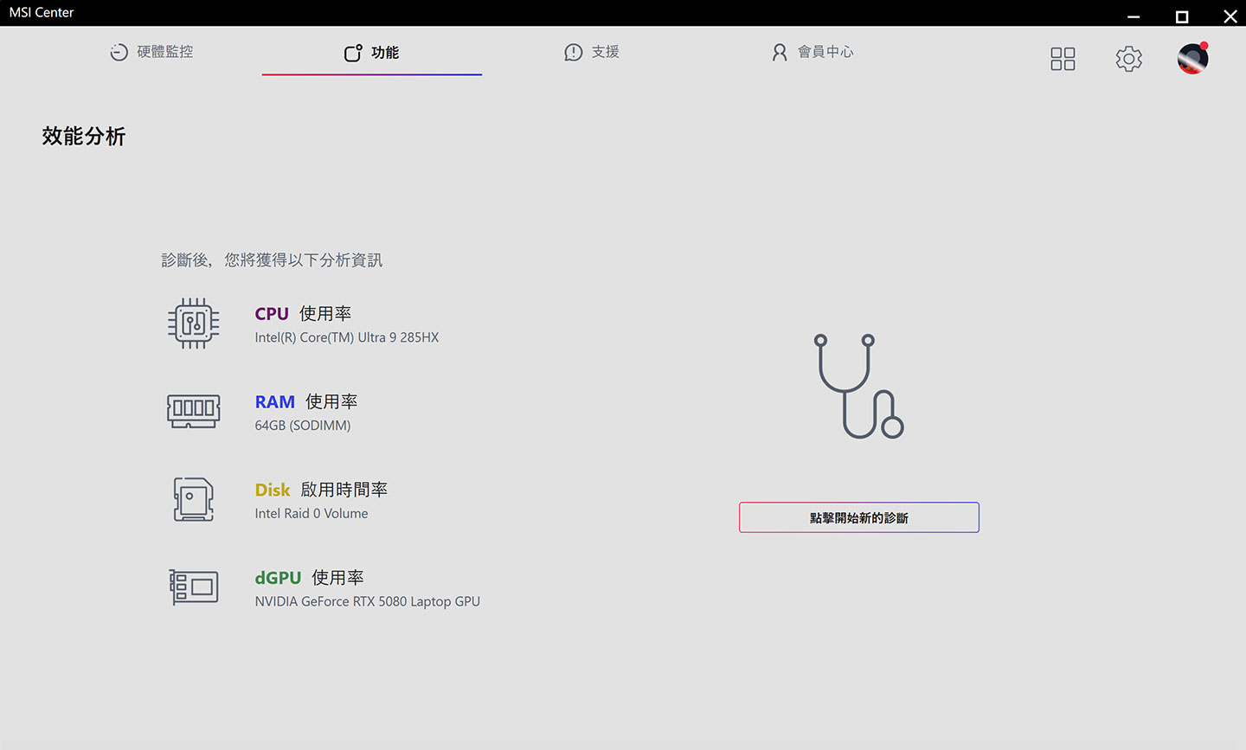Click the support speech-bubble icon
1246x750 pixels.
point(574,53)
